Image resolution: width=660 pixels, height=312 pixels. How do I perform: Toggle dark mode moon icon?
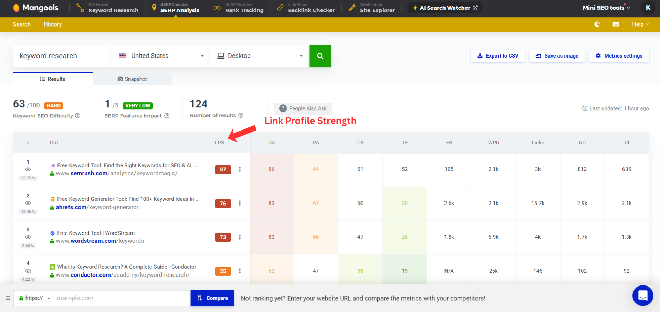[x=597, y=24]
